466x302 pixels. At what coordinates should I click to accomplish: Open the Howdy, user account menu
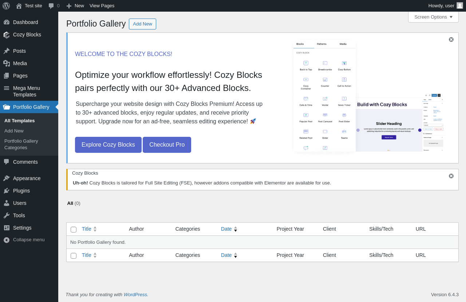click(x=446, y=6)
